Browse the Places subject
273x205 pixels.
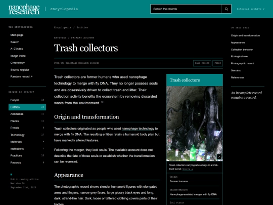[x=27, y=121]
